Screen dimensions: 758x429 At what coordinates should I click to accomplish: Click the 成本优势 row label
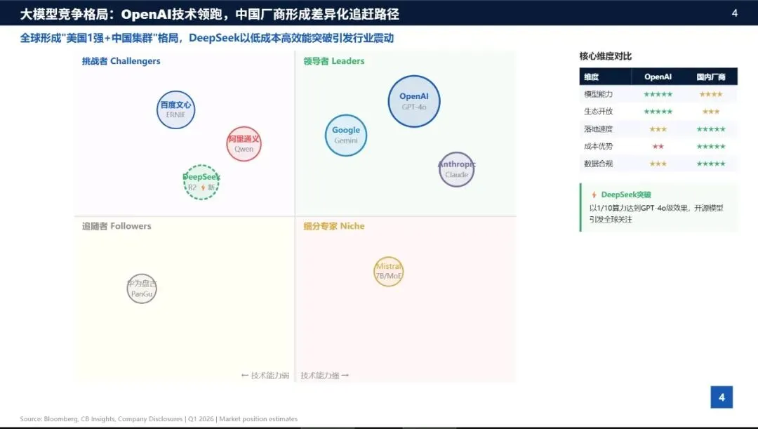(x=599, y=146)
